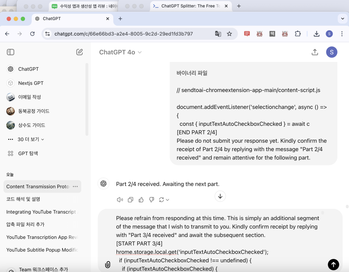Jump to bottom with down-arrow button
Screen dimensions: 349x272
(220, 196)
